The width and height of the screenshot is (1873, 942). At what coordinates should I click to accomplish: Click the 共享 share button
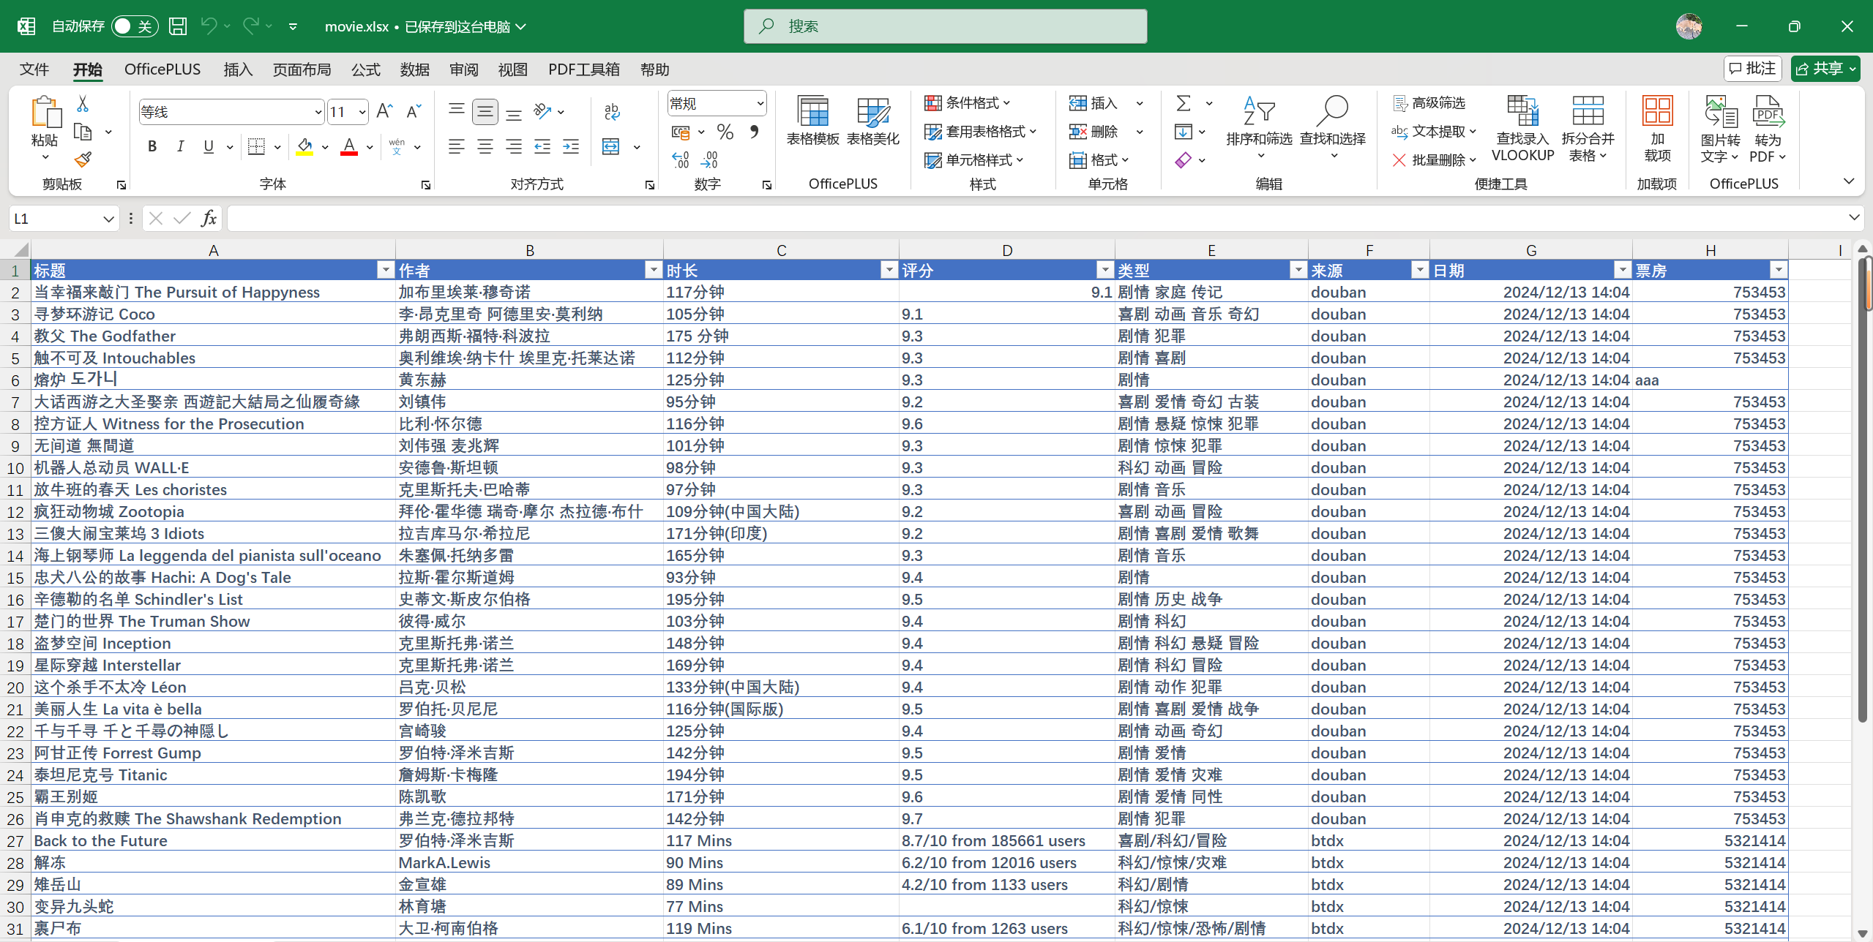1820,69
